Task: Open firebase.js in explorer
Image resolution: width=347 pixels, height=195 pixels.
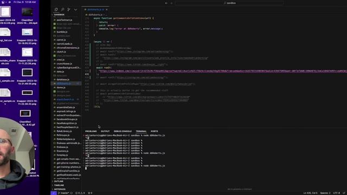Action: (62, 147)
